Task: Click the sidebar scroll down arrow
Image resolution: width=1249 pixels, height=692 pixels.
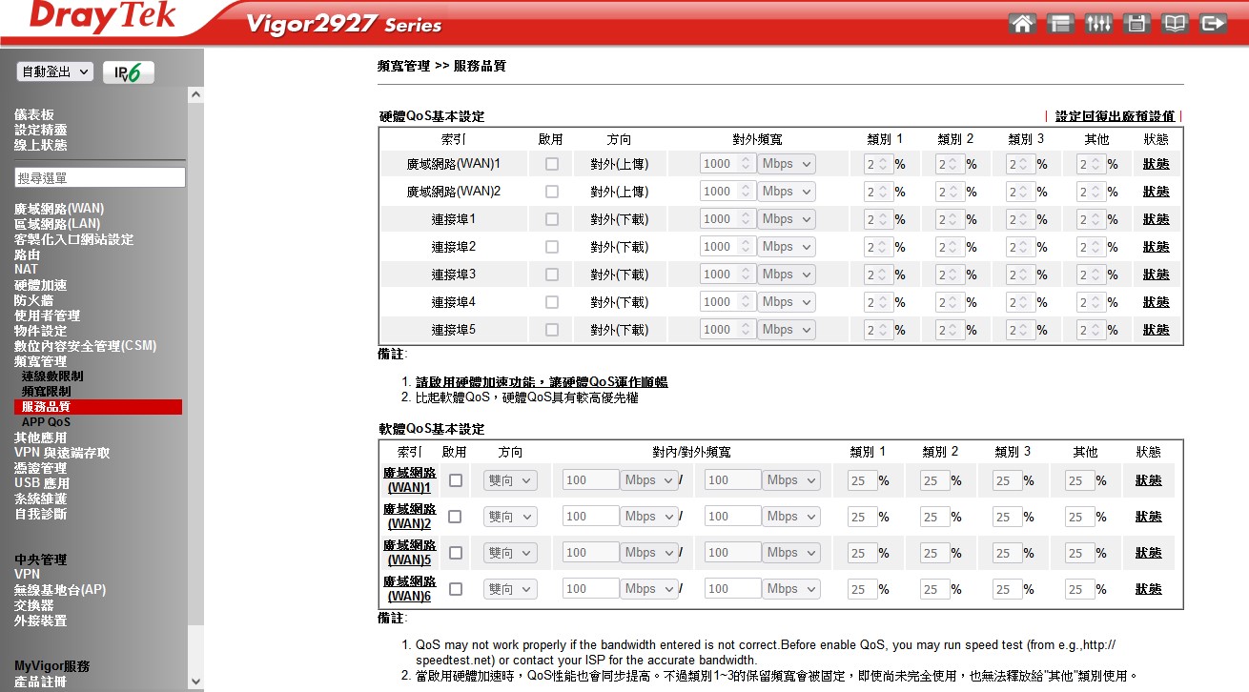Action: (195, 682)
